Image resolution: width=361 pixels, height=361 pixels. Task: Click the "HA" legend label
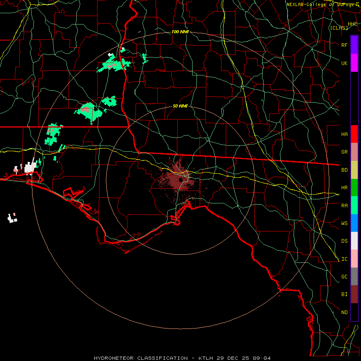point(345,134)
